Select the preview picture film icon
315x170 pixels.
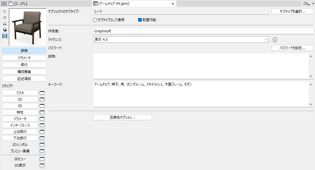click(4, 36)
